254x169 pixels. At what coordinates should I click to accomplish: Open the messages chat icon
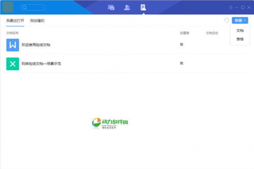(x=111, y=8)
